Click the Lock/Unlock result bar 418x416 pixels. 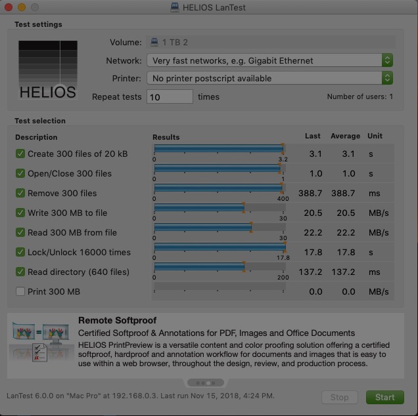[x=220, y=247]
